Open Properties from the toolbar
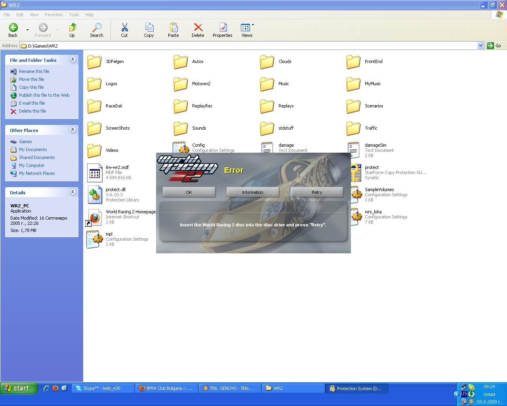Viewport: 507px width, 406px height. [x=223, y=30]
